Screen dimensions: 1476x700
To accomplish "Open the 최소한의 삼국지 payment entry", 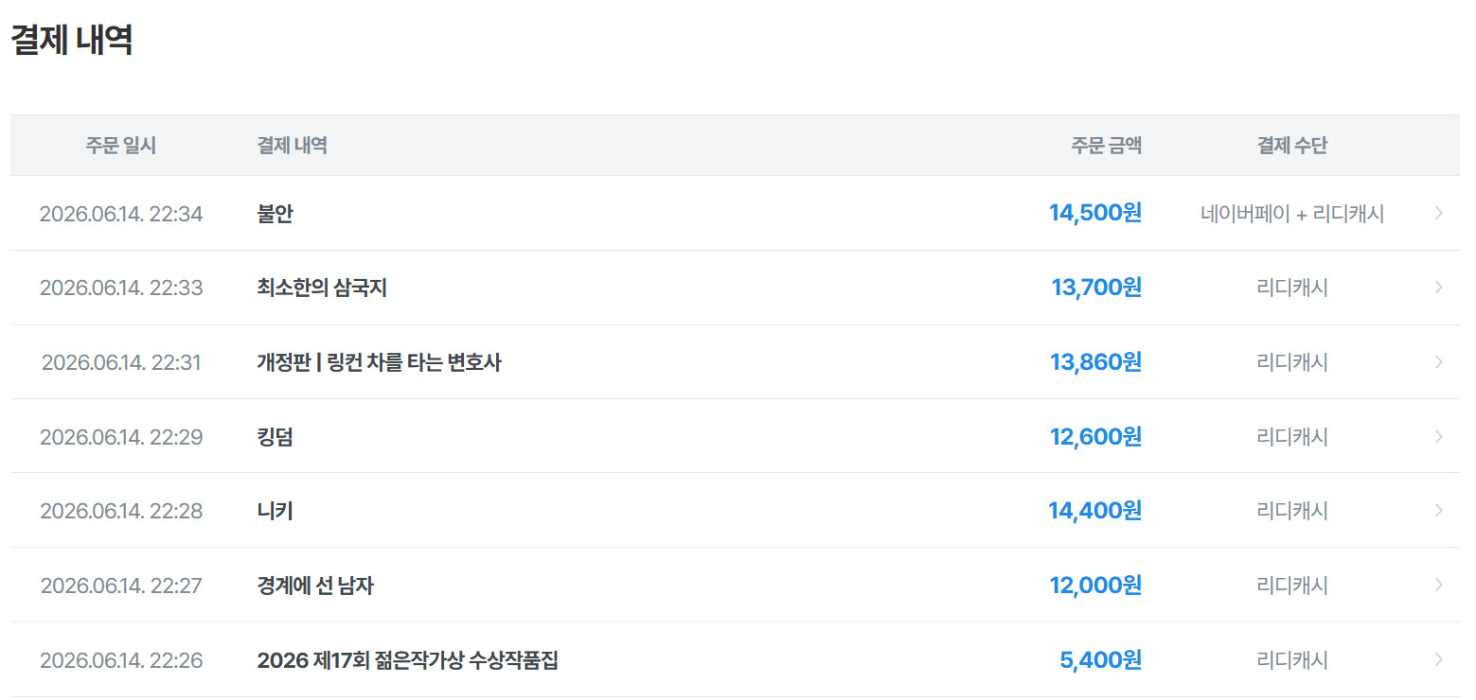I will 322,288.
